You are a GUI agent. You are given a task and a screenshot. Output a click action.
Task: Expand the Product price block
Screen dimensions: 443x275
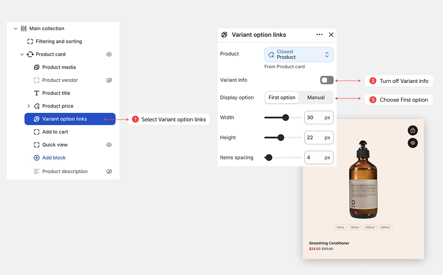point(29,106)
